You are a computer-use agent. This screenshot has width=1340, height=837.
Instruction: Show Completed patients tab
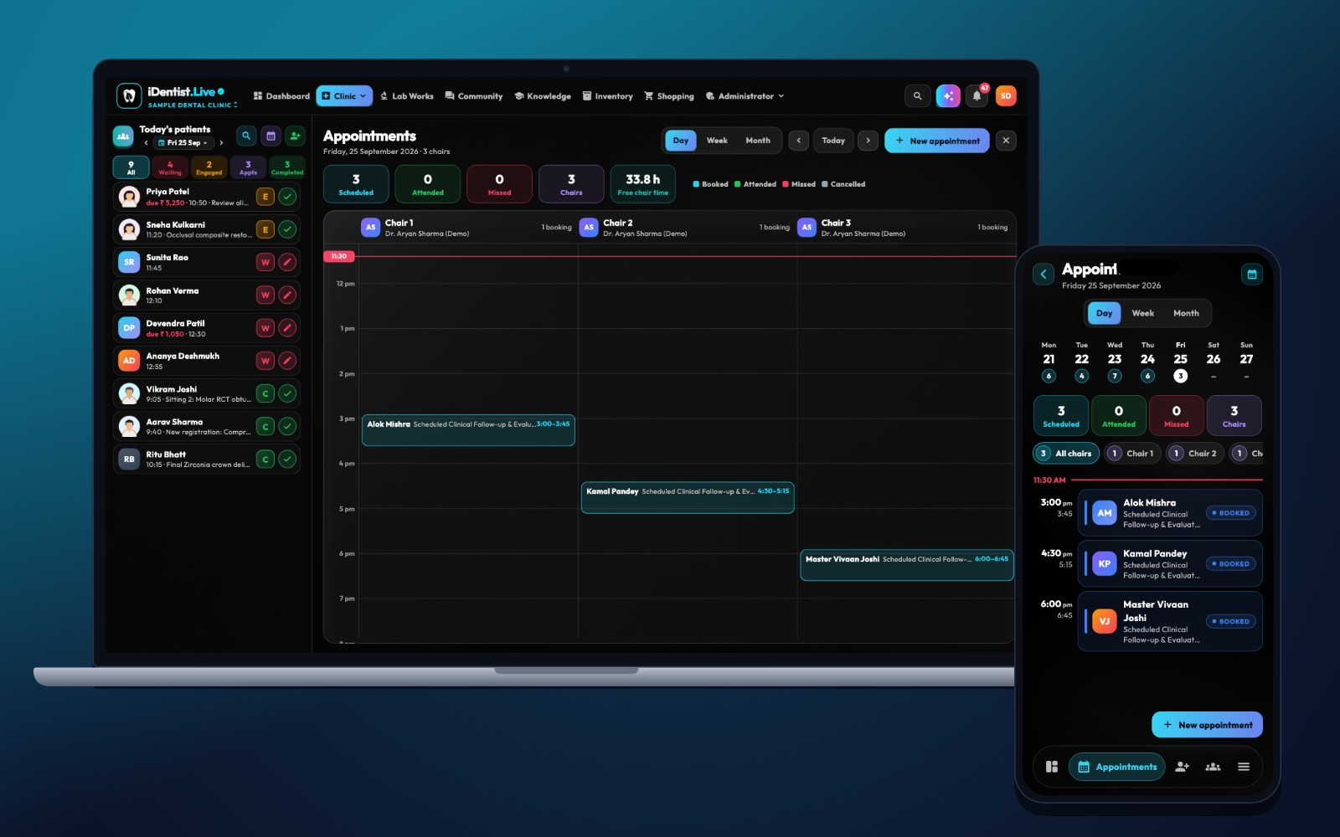[x=287, y=167]
